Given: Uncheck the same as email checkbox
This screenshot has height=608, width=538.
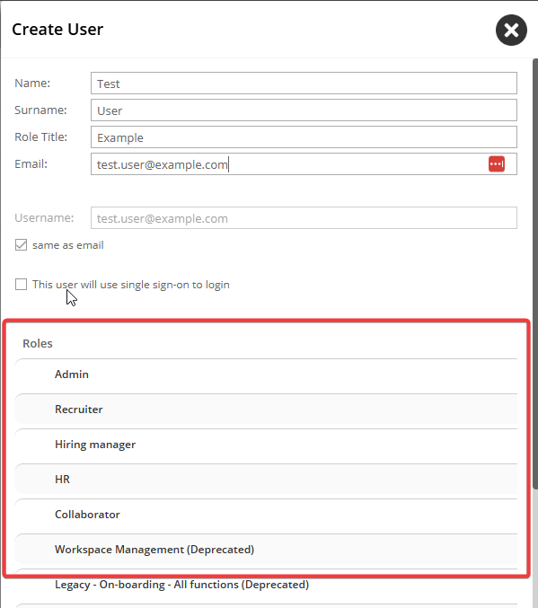Looking at the screenshot, I should point(21,244).
